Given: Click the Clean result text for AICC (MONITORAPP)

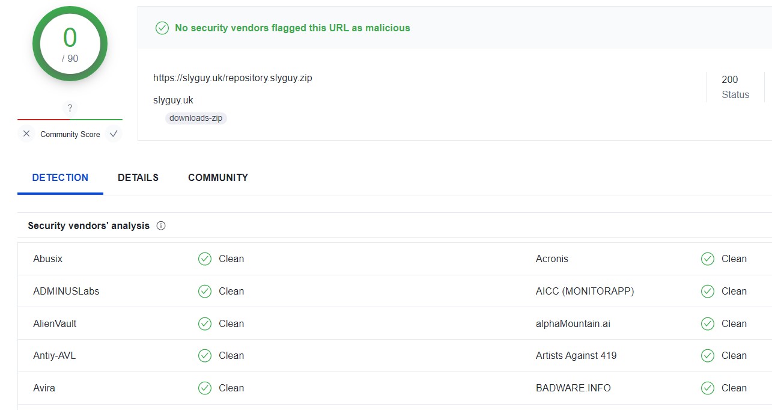Looking at the screenshot, I should 734,292.
